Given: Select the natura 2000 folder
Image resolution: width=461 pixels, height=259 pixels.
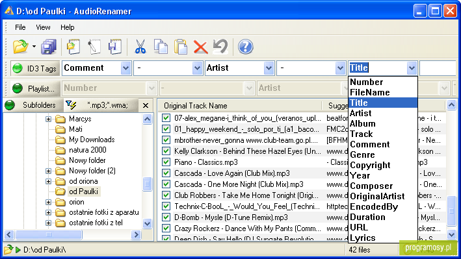Looking at the screenshot, I should tap(88, 150).
